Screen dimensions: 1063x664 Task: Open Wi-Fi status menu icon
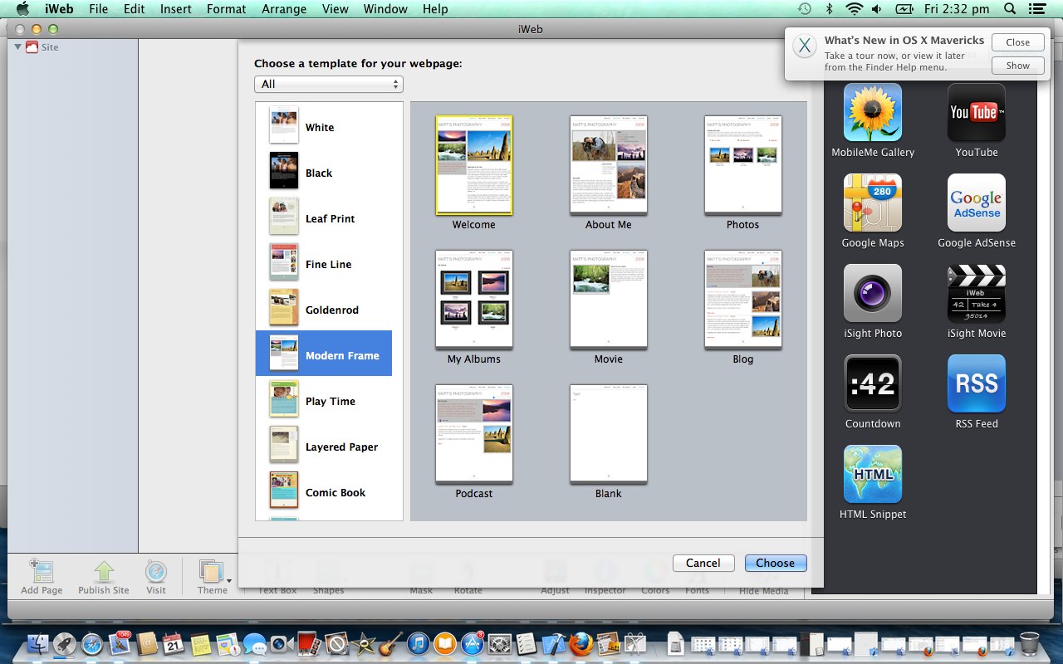(855, 9)
